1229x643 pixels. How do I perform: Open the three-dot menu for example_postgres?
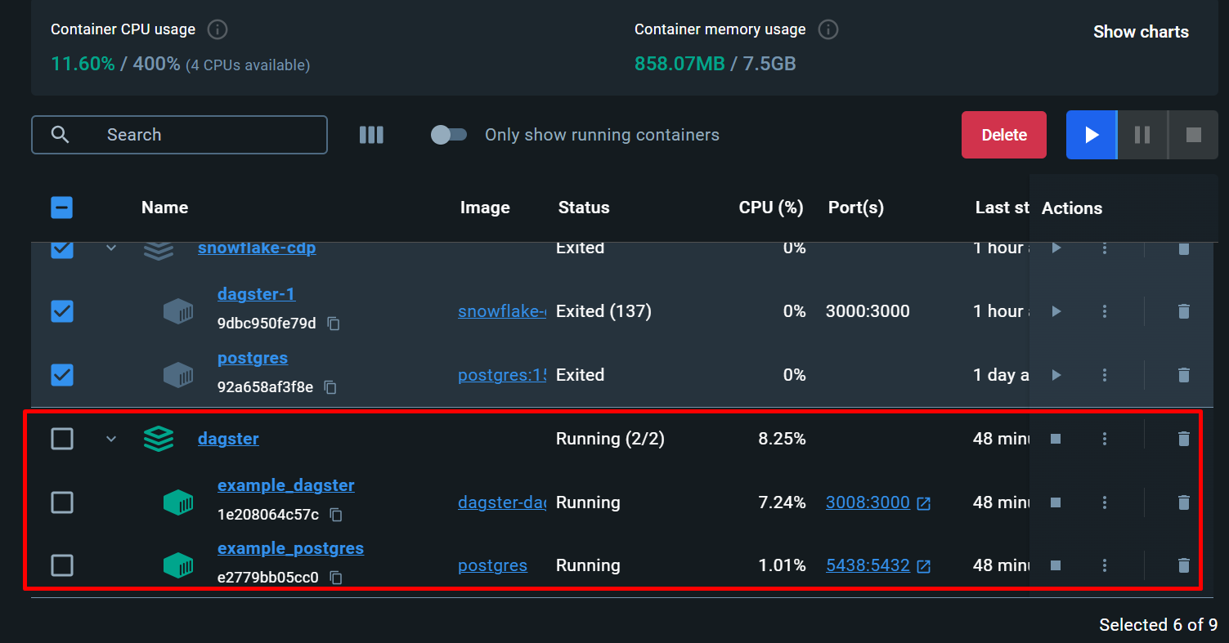[1105, 565]
